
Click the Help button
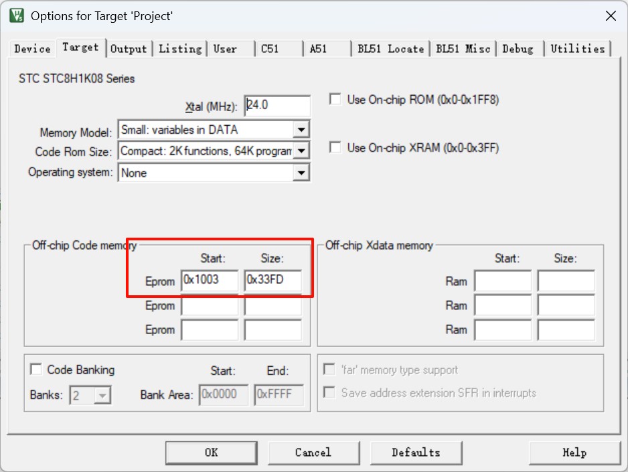(x=574, y=453)
